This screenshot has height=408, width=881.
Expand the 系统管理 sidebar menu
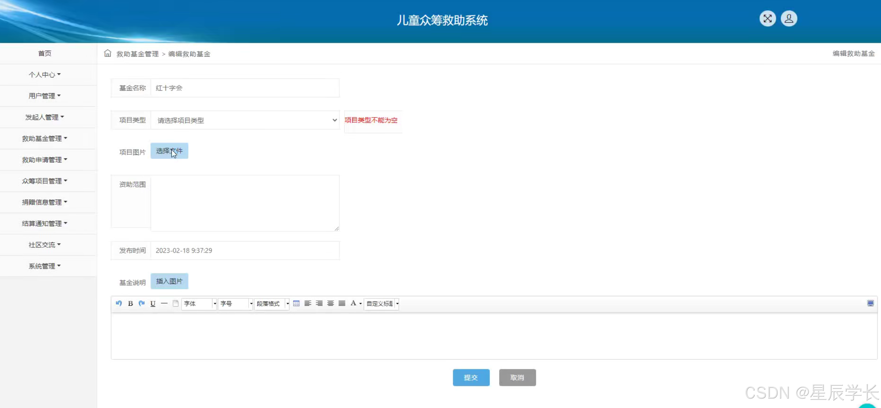click(45, 266)
